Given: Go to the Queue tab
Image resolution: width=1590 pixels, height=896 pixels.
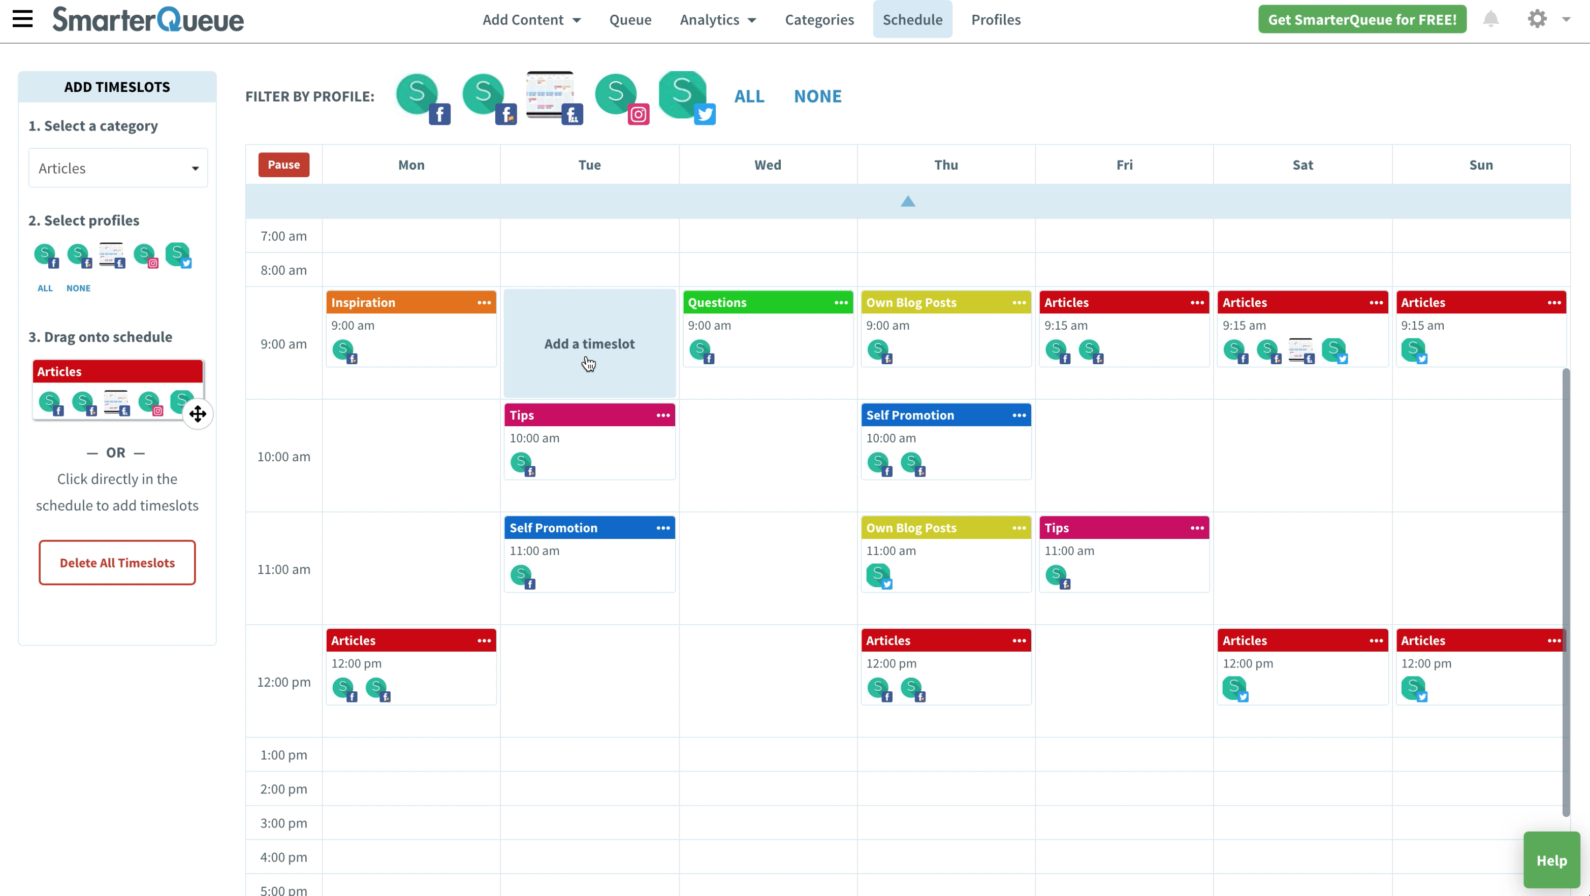Looking at the screenshot, I should (x=630, y=20).
